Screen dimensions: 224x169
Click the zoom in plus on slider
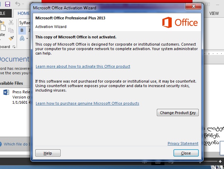point(220,161)
